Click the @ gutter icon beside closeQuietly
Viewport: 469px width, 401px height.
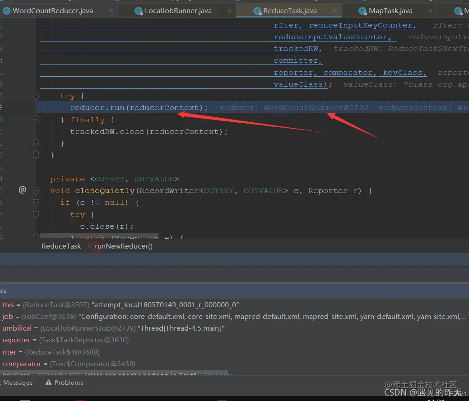23,190
